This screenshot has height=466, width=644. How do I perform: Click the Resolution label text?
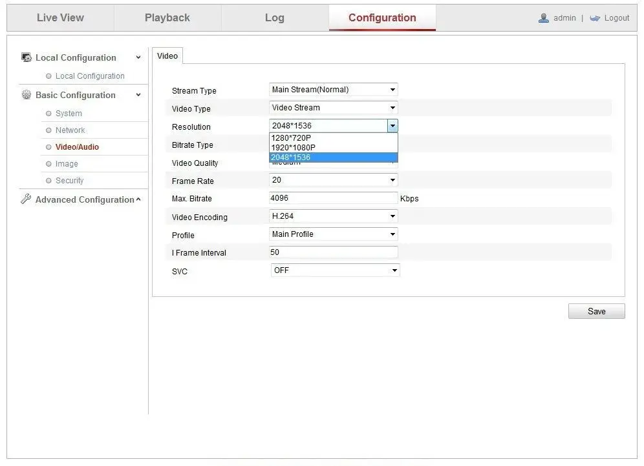[x=191, y=127]
